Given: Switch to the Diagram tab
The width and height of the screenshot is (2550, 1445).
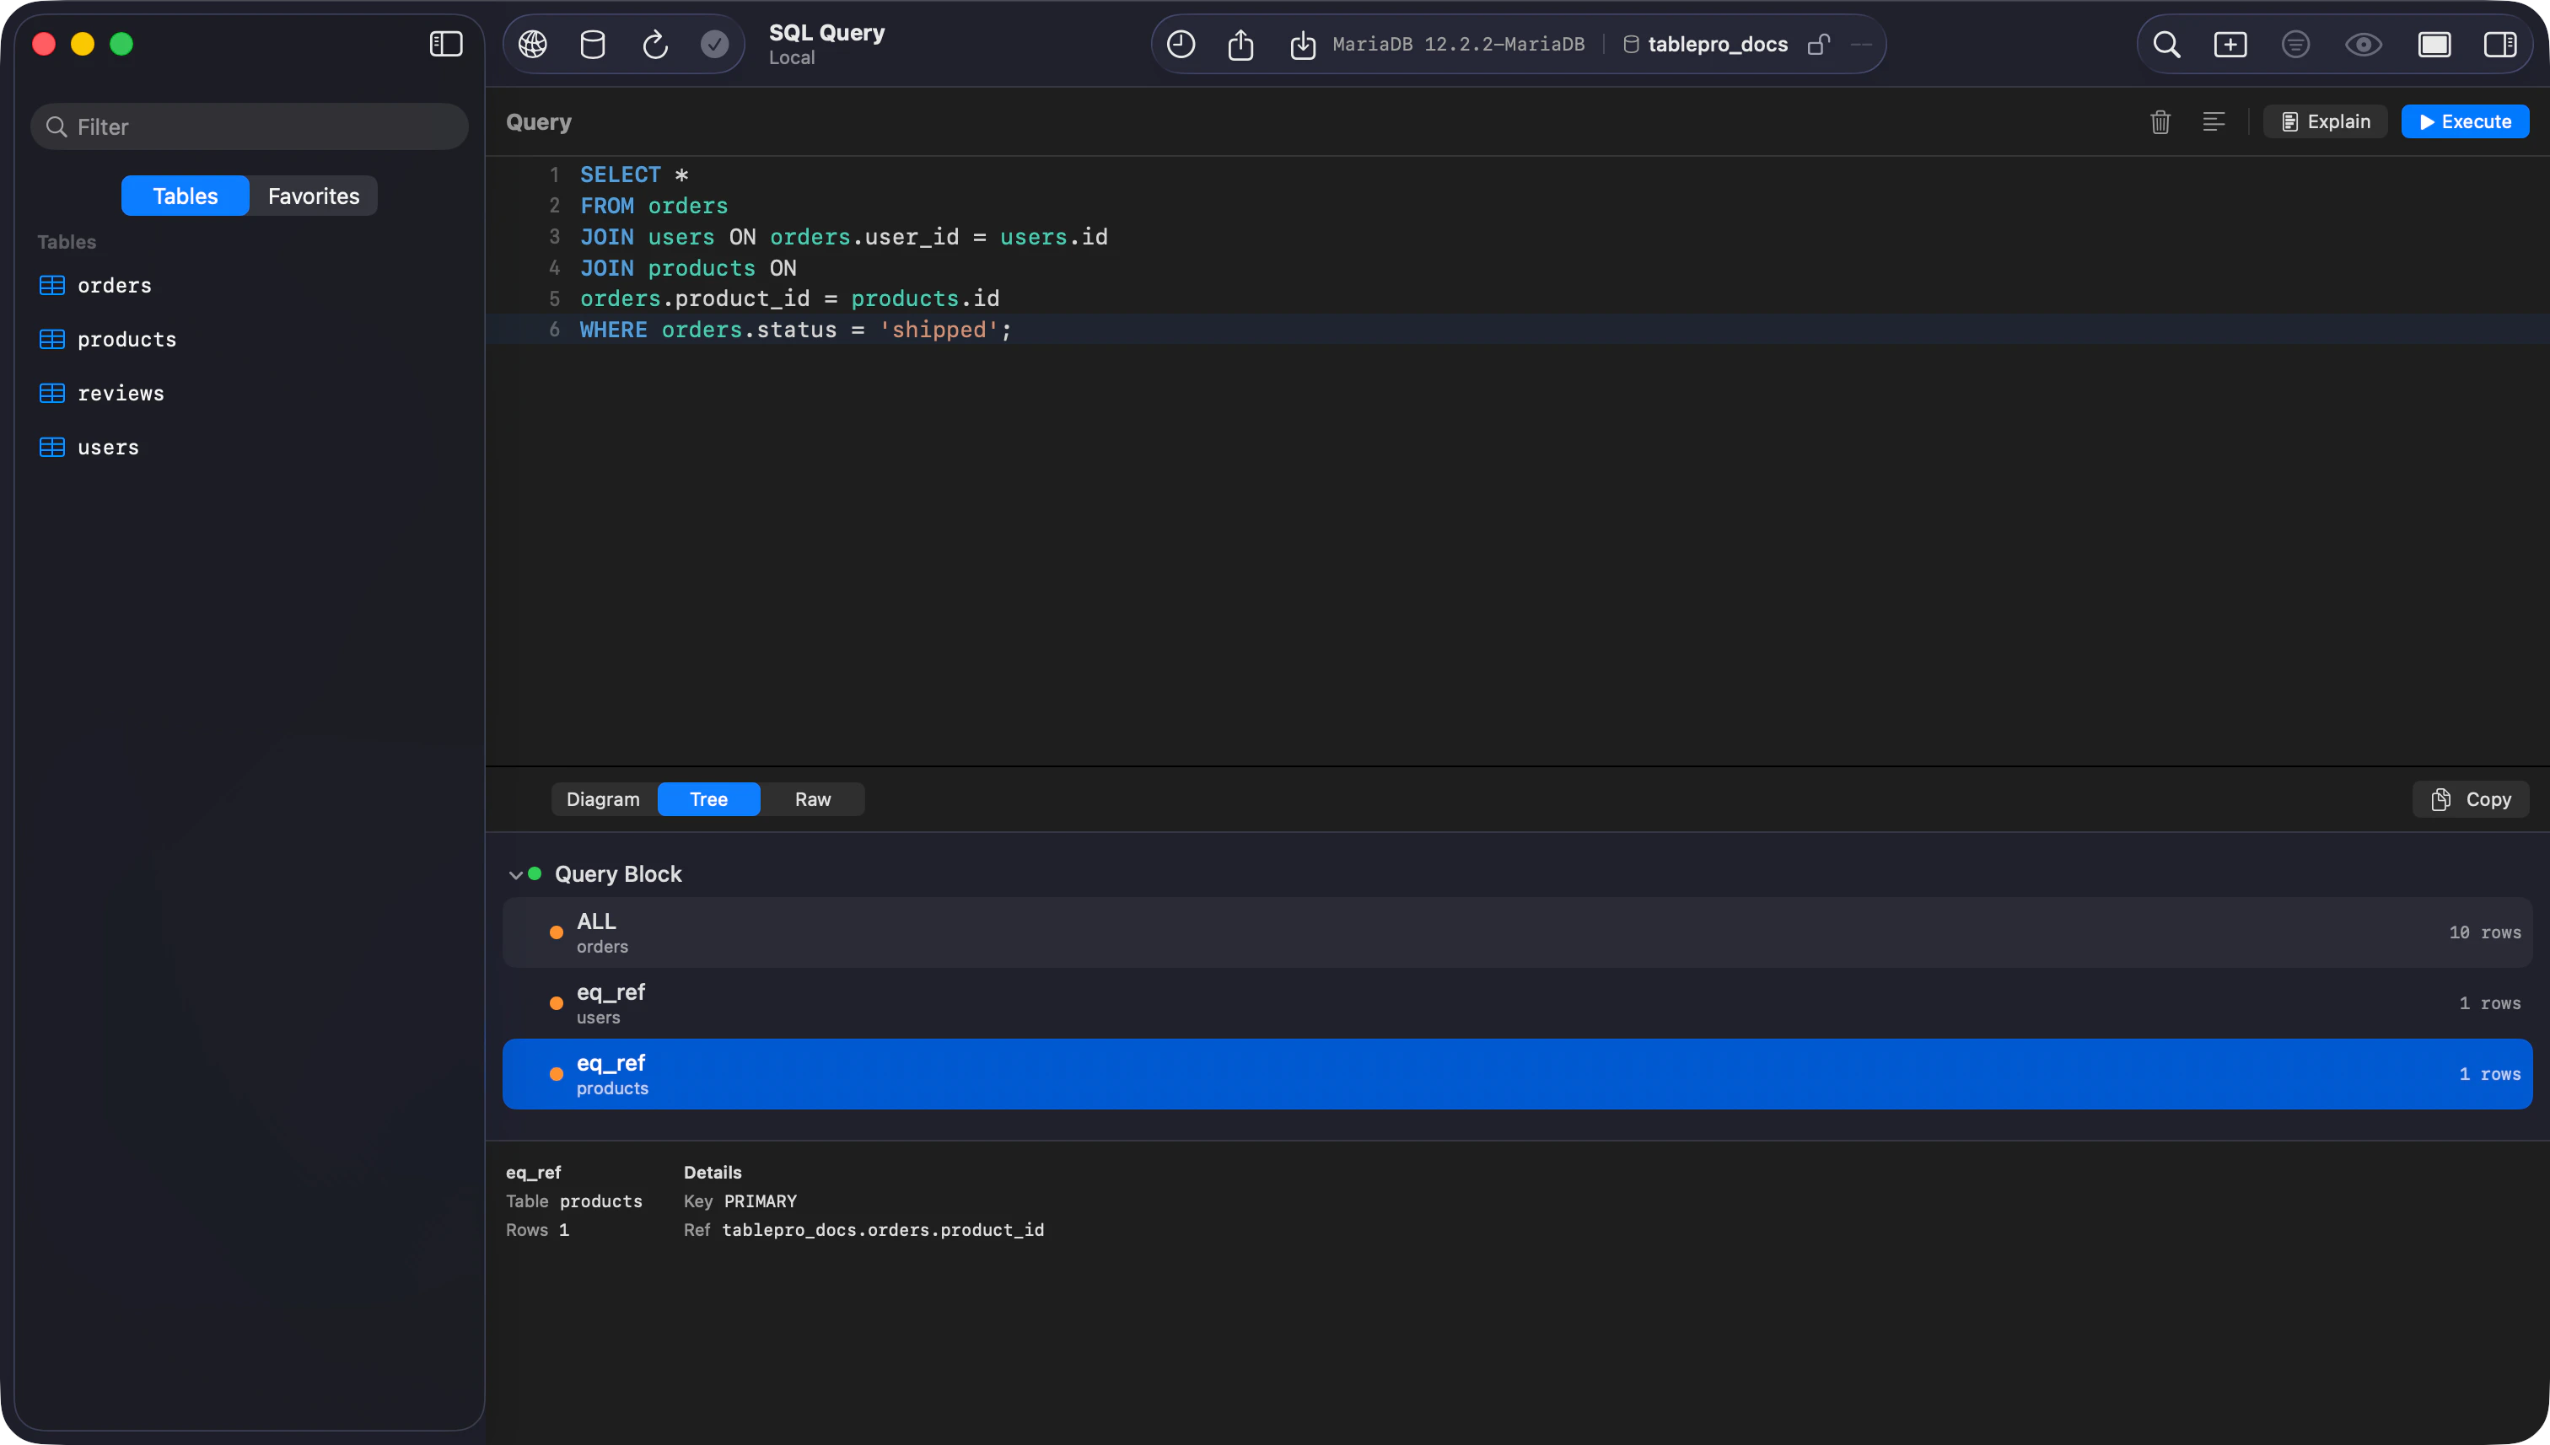Looking at the screenshot, I should (603, 799).
